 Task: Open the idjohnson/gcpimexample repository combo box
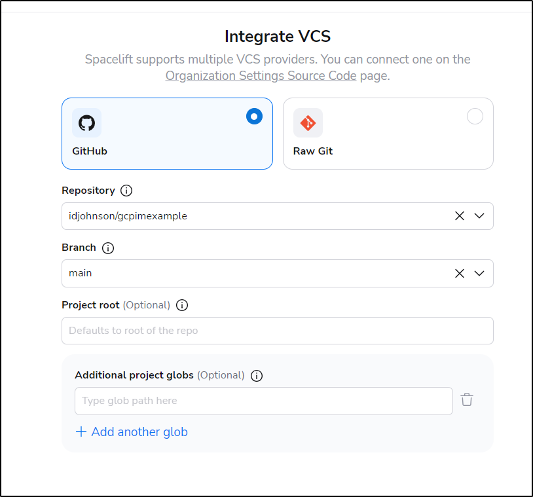(x=278, y=216)
